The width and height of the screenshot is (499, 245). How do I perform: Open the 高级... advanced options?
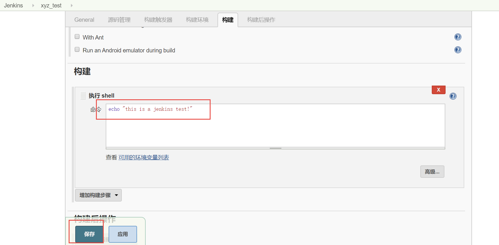point(432,172)
